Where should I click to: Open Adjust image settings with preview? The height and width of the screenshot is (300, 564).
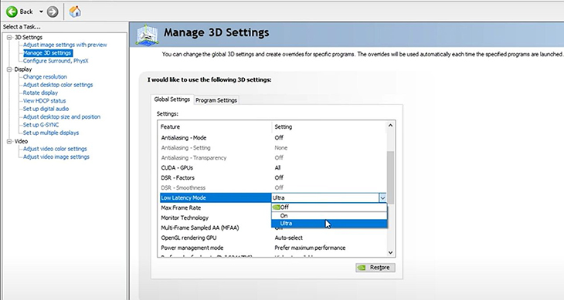pos(65,45)
